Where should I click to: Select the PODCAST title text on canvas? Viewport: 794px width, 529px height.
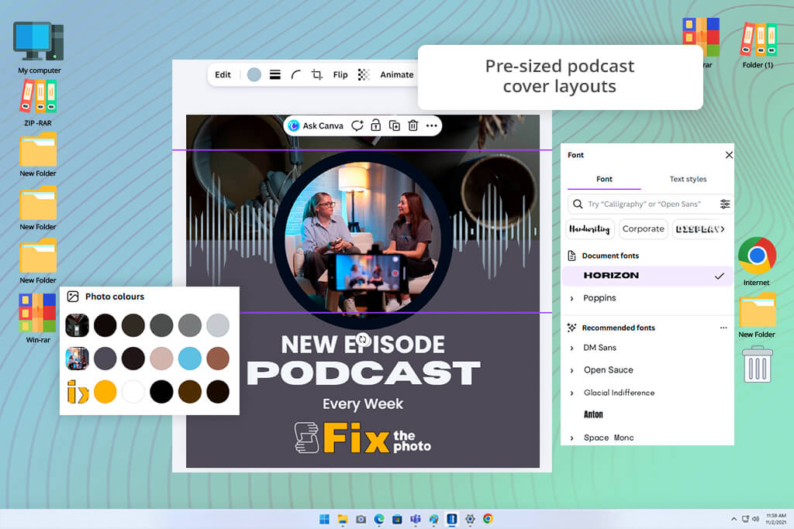click(364, 373)
